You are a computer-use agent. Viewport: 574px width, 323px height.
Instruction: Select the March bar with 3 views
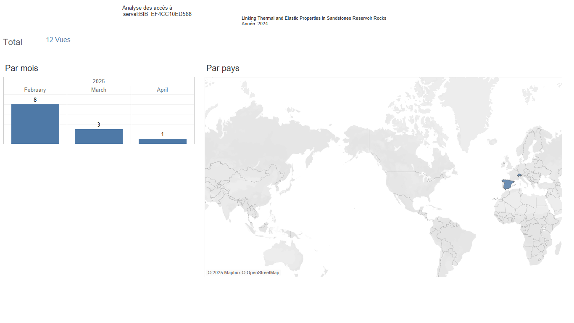(x=99, y=136)
